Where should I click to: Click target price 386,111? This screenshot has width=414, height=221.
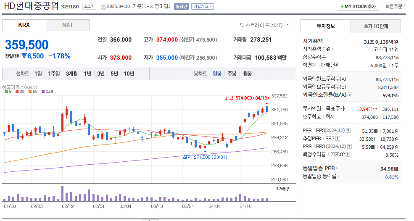click(x=390, y=109)
